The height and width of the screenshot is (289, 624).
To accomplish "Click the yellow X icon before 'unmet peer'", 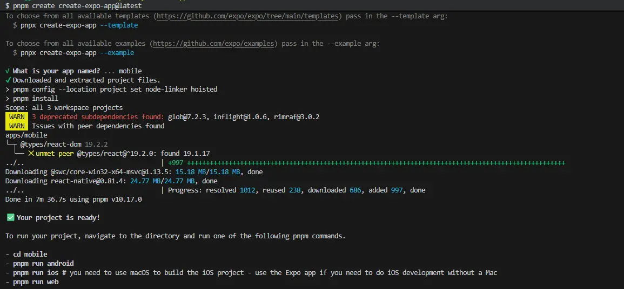I will pyautogui.click(x=31, y=153).
